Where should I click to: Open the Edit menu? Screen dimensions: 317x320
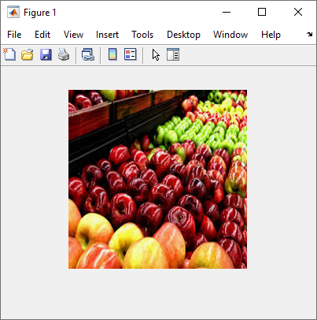click(42, 35)
